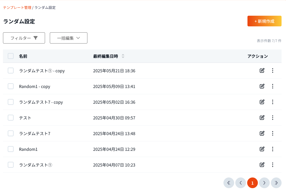Sort by 最終編集日時 using the sort arrows
This screenshot has height=192, width=286.
click(123, 56)
